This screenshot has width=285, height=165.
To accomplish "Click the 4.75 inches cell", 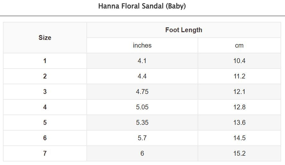I will coord(142,92).
